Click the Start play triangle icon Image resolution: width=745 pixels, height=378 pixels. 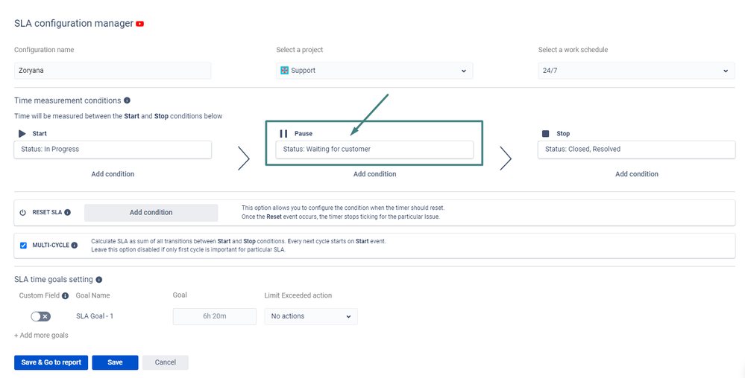pyautogui.click(x=22, y=134)
